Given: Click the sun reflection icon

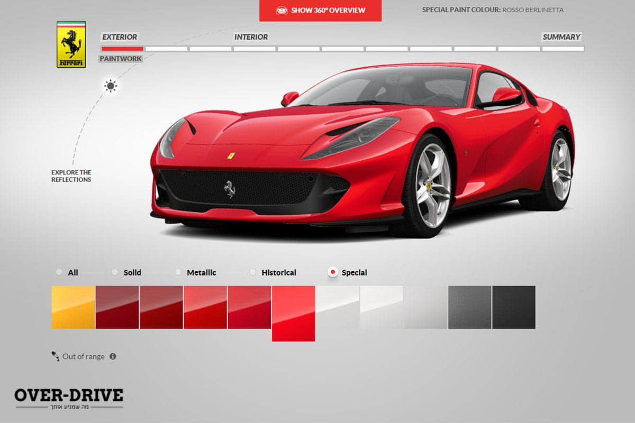Looking at the screenshot, I should point(110,86).
